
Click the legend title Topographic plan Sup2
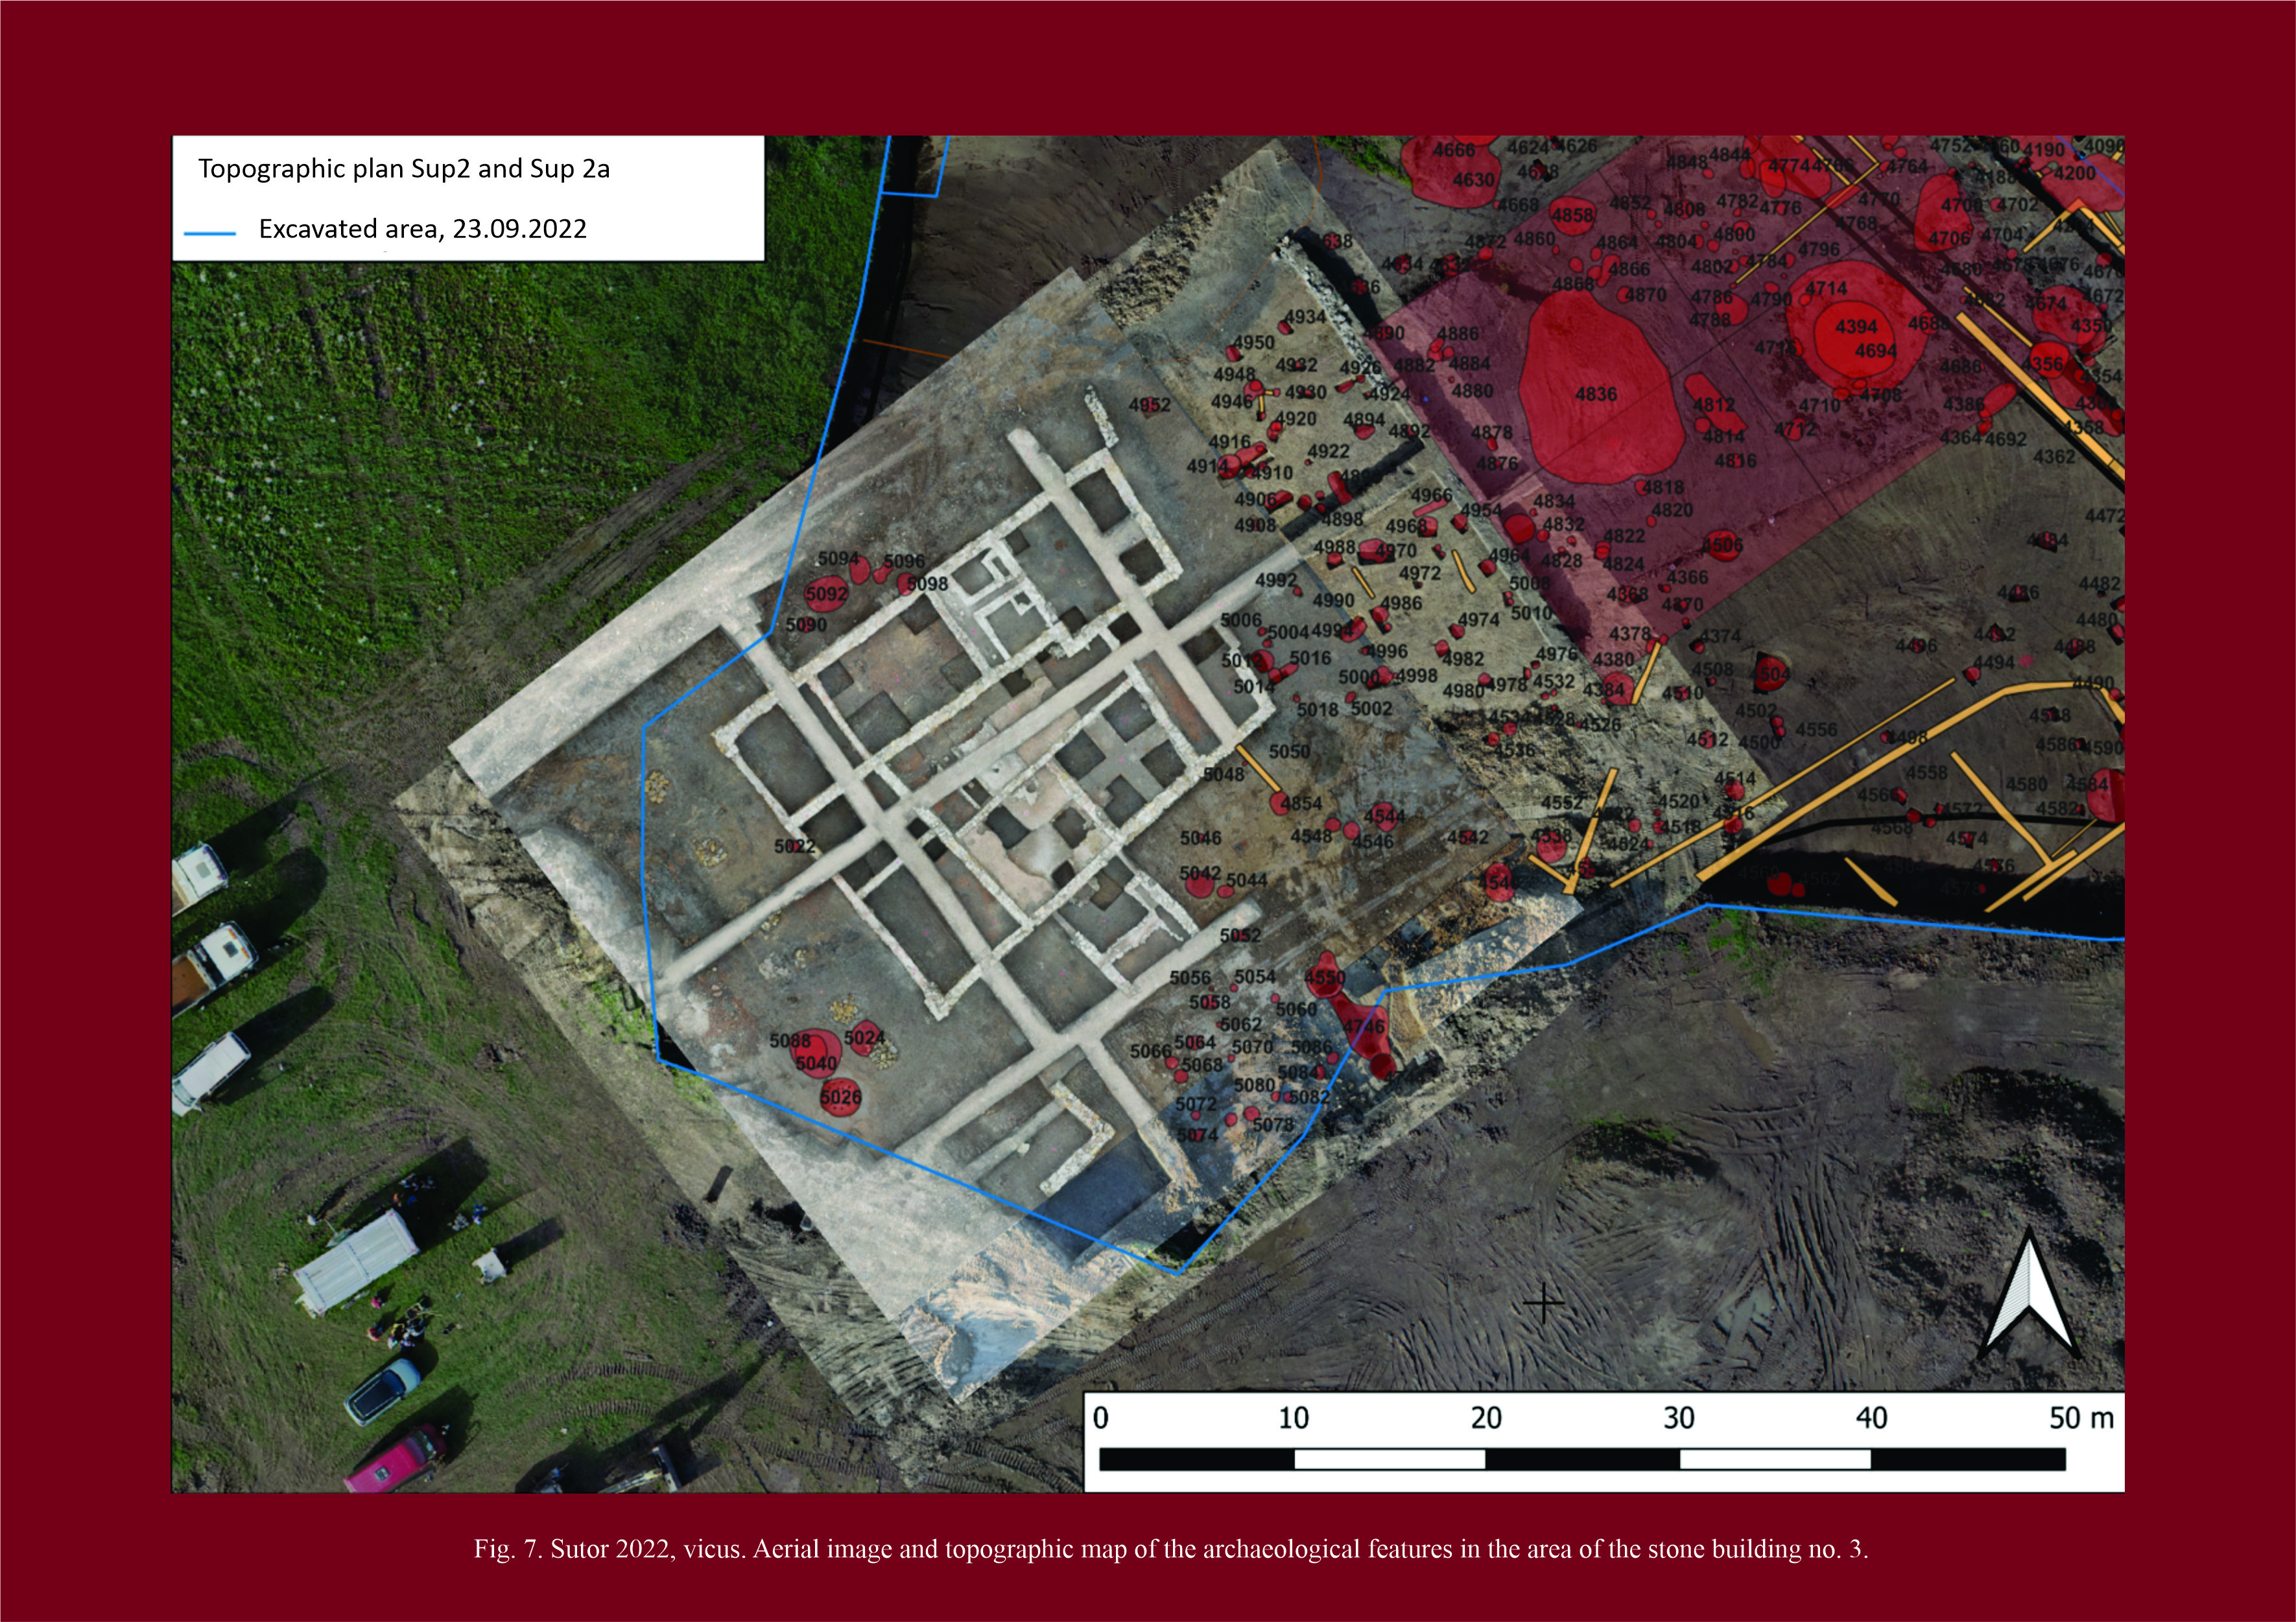403,168
